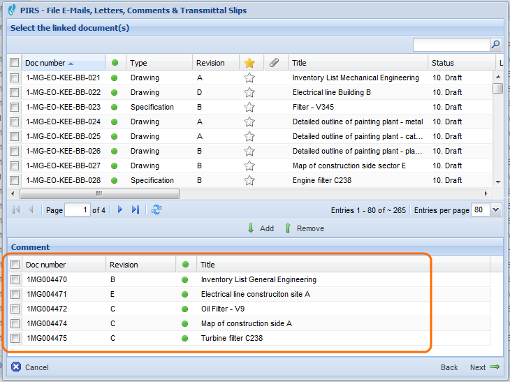Star document 1-MG-EO-KEE-BB-026
Image resolution: width=510 pixels, height=382 pixels.
click(x=249, y=151)
